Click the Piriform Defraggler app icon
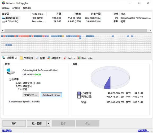Screen dimensions: 153x133 (3, 3)
